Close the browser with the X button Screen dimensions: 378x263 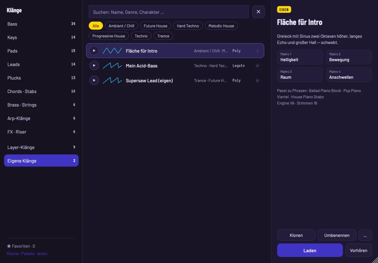pos(258,12)
